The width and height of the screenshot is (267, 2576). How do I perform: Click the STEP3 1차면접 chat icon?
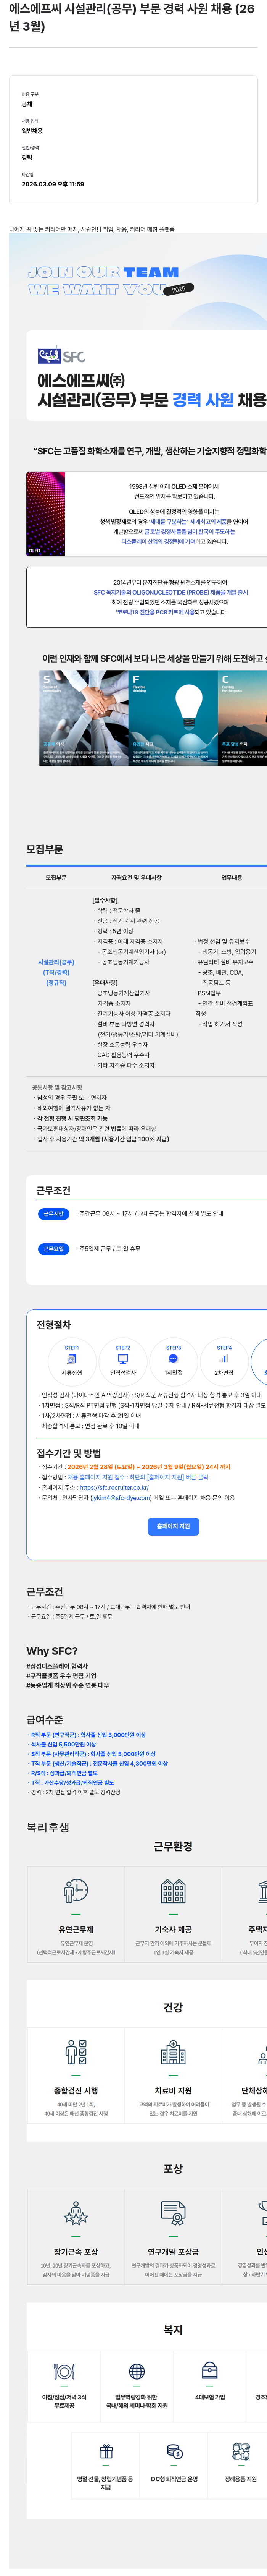click(173, 1359)
